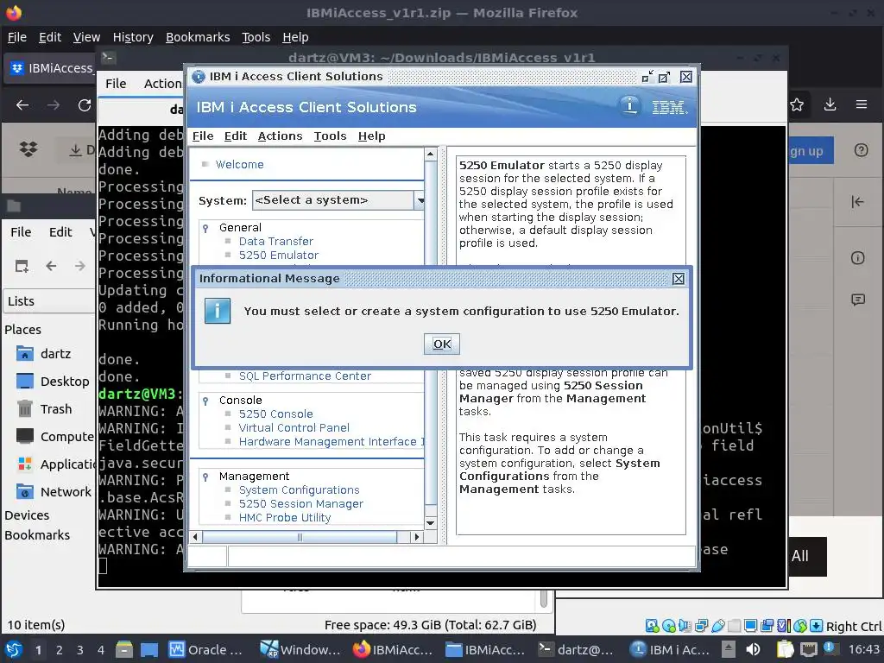Collapse the Console section
This screenshot has height=663, width=884.
tap(205, 401)
